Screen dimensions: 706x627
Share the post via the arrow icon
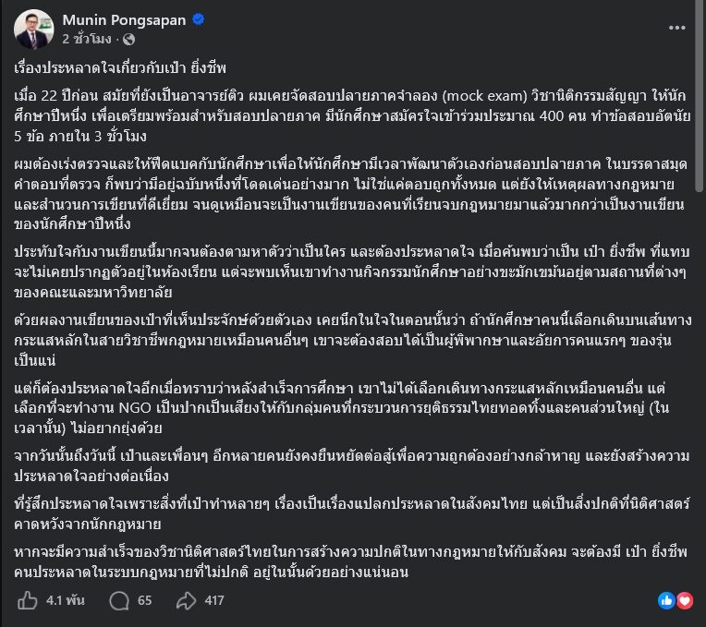(187, 600)
